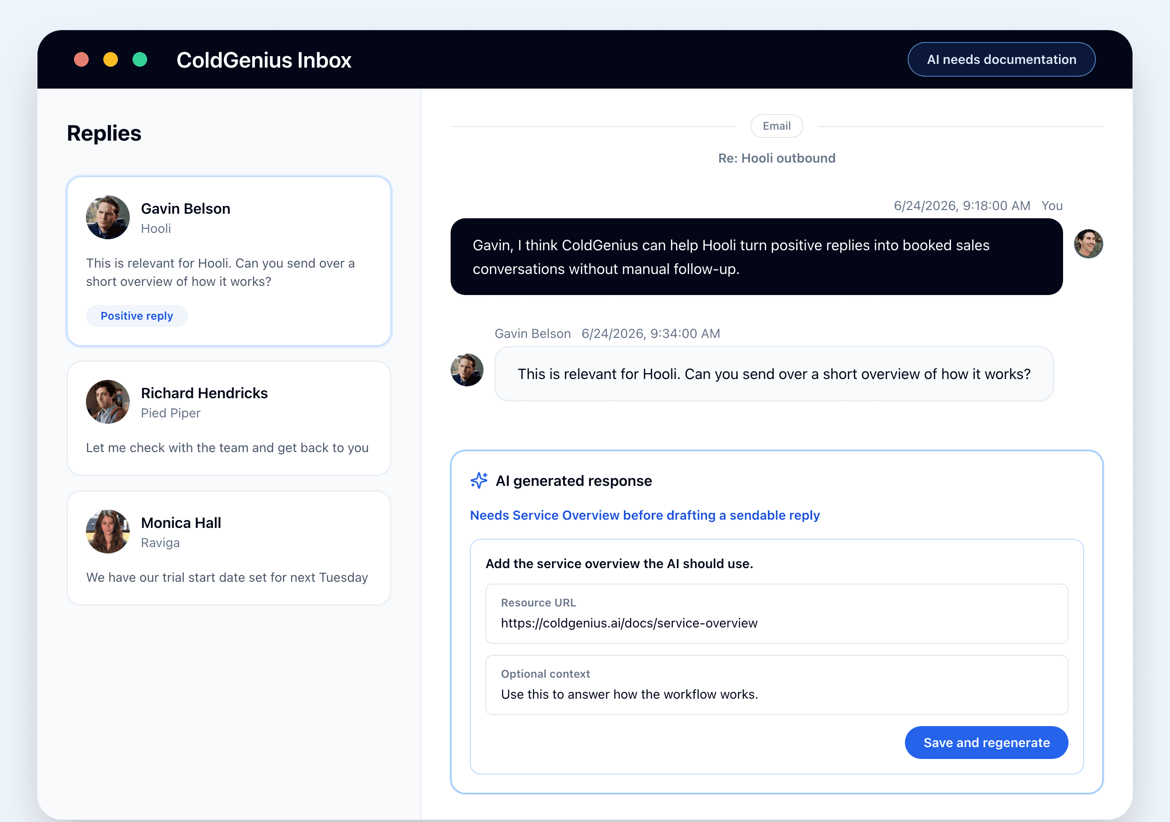Click the yellow minimize window dot

(111, 59)
